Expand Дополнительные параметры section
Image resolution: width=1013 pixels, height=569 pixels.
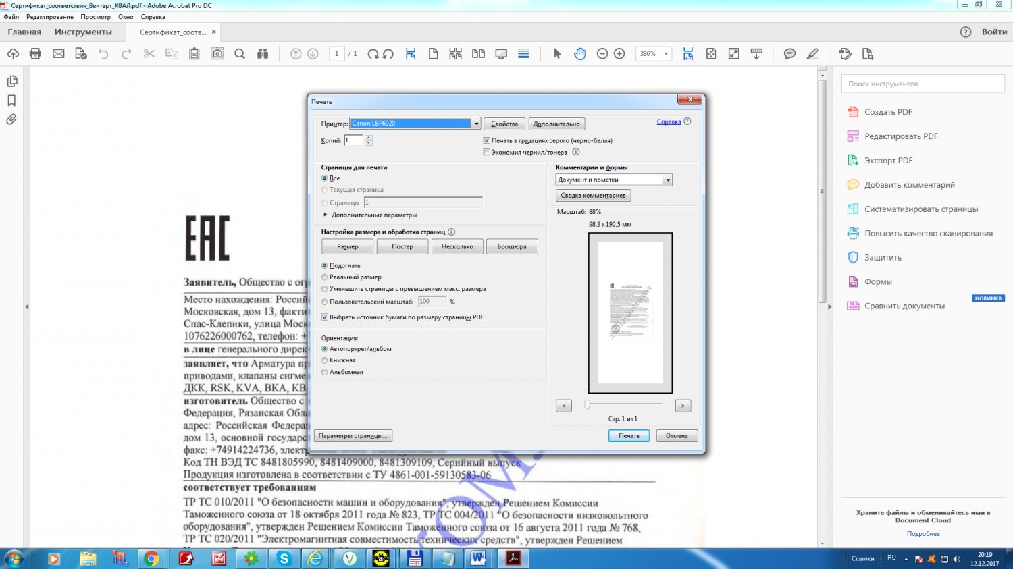(x=326, y=215)
